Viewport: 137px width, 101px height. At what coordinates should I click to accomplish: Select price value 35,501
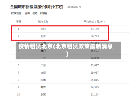tap(95, 51)
